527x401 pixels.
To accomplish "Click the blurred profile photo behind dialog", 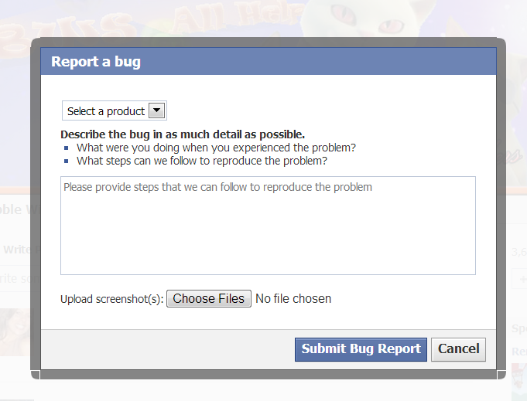I will (15, 332).
